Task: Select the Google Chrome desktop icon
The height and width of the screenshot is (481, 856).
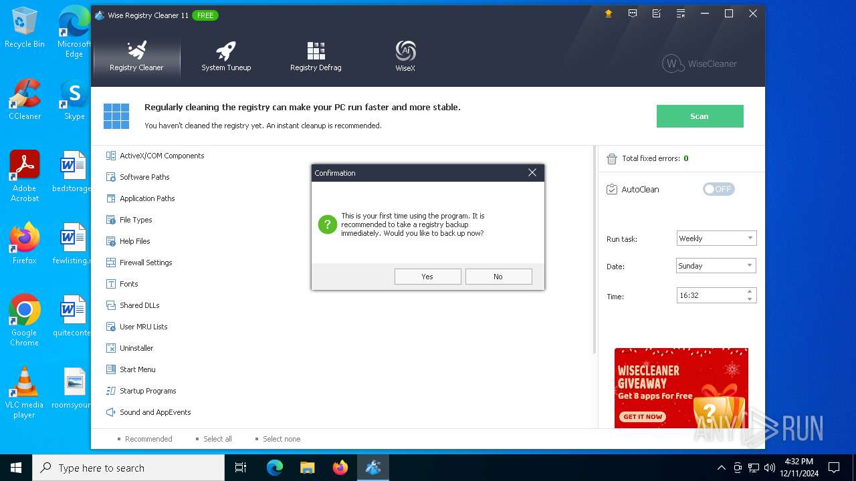Action: pos(24,321)
